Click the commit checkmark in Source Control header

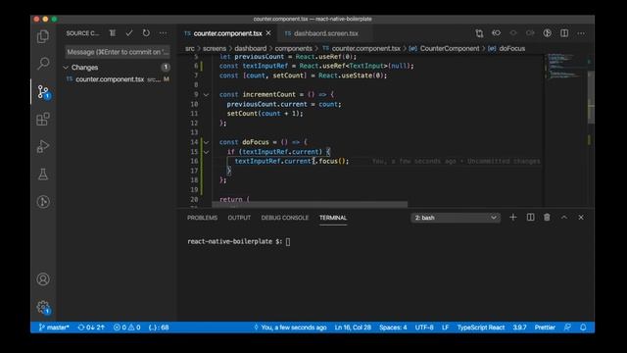pyautogui.click(x=129, y=33)
